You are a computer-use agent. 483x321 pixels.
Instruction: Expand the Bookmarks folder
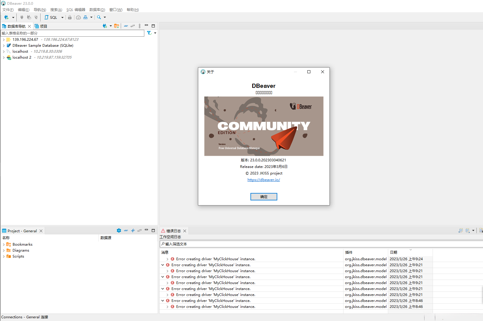(4, 244)
